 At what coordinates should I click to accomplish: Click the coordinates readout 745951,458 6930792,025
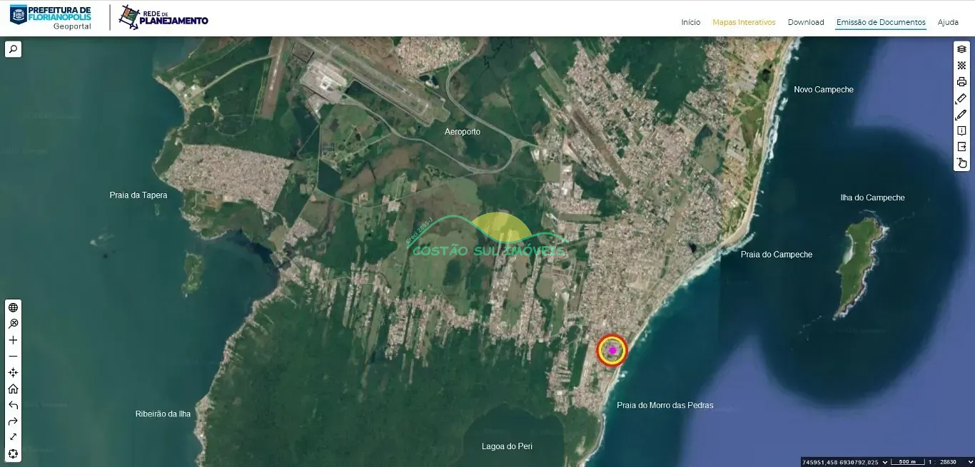click(x=841, y=462)
